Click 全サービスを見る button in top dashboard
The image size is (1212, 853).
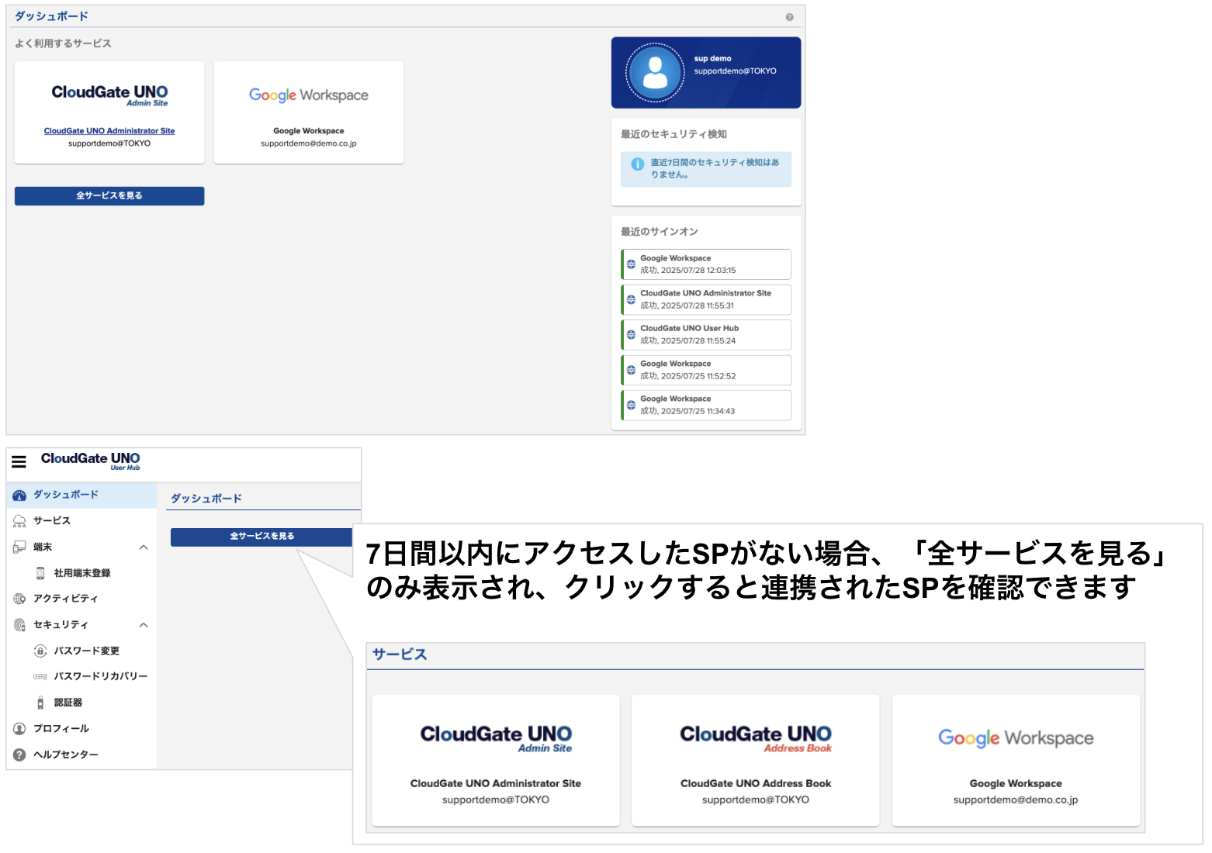(x=109, y=195)
